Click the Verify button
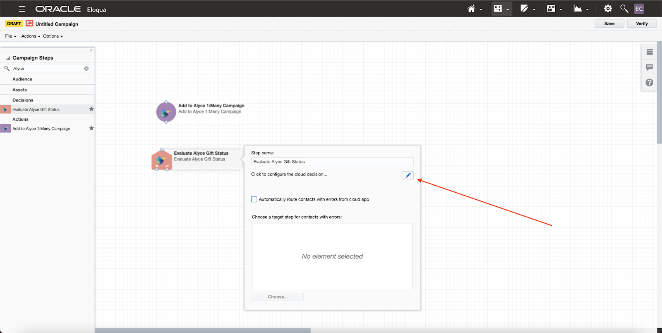The height and width of the screenshot is (333, 662). click(642, 24)
